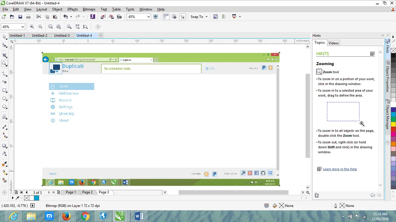396x222 pixels.
Task: Select the Smart Fill tool
Action: tap(5, 180)
